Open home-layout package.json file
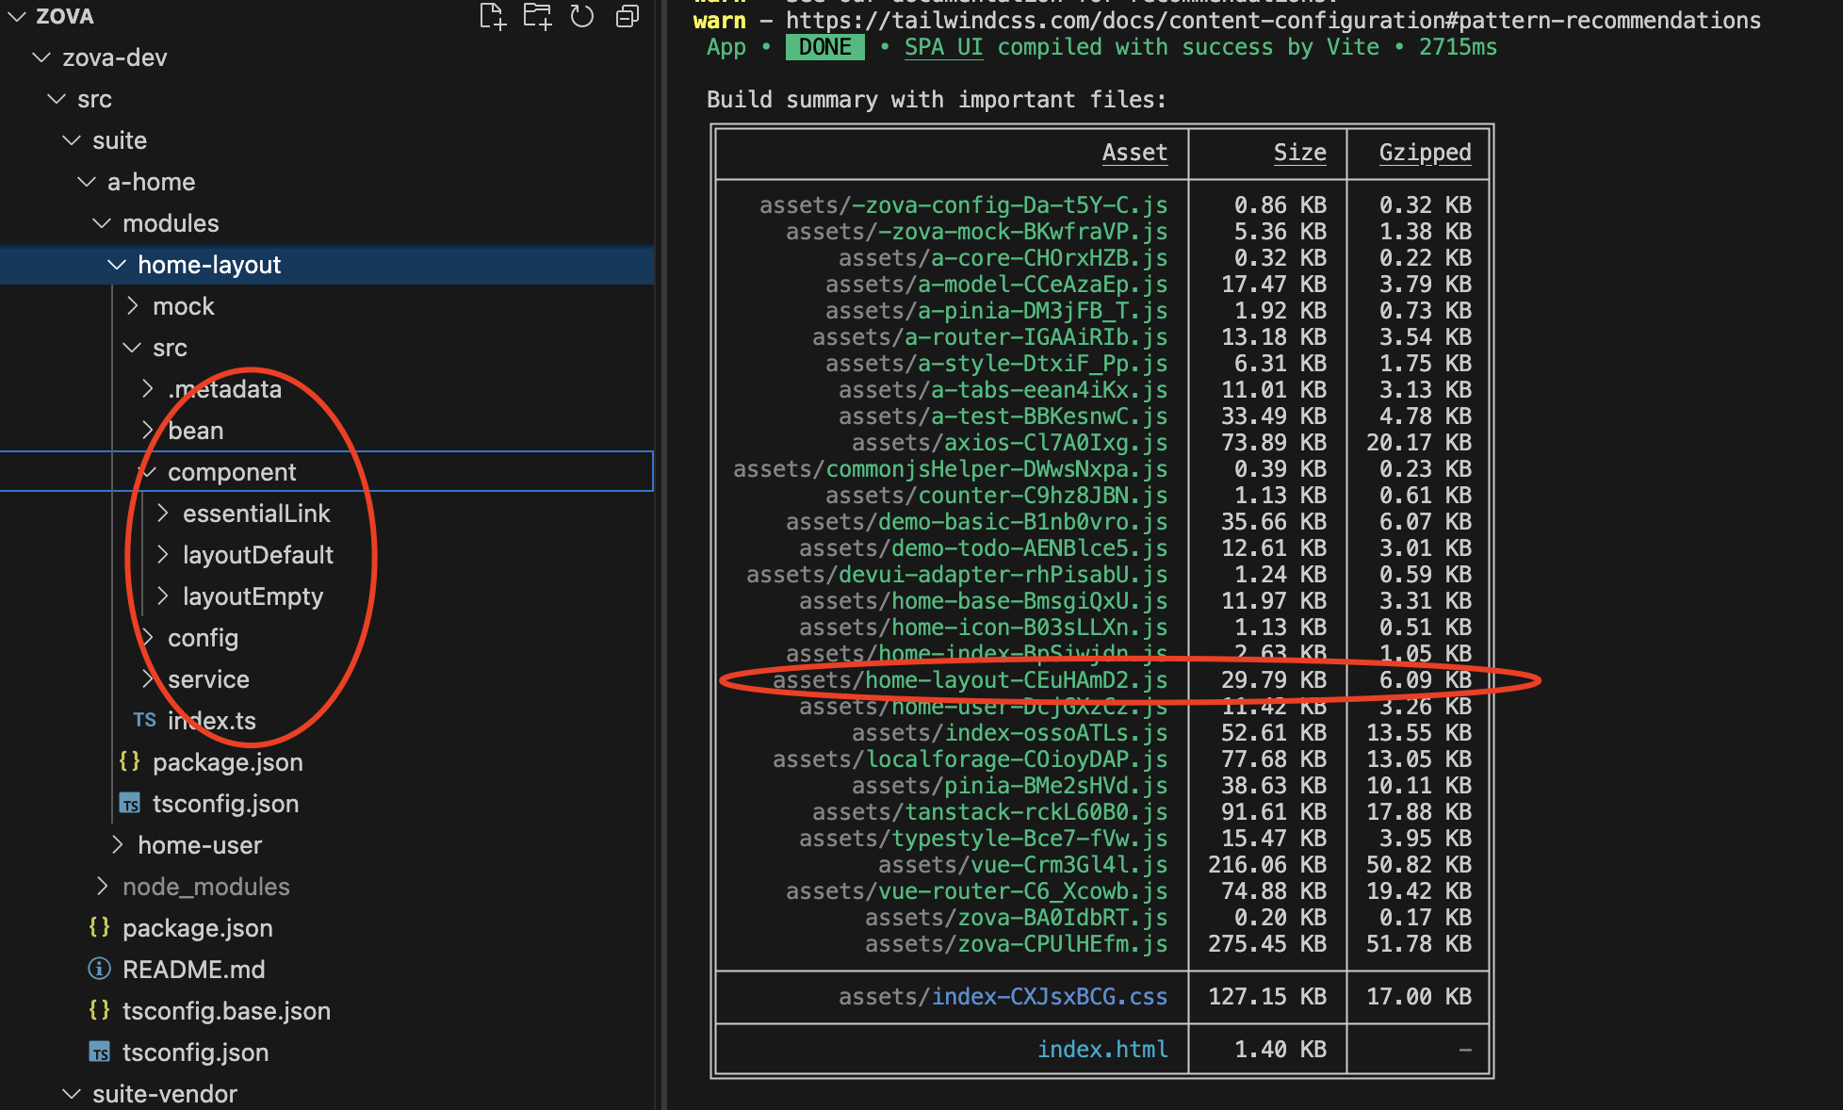The width and height of the screenshot is (1843, 1110). 227,762
